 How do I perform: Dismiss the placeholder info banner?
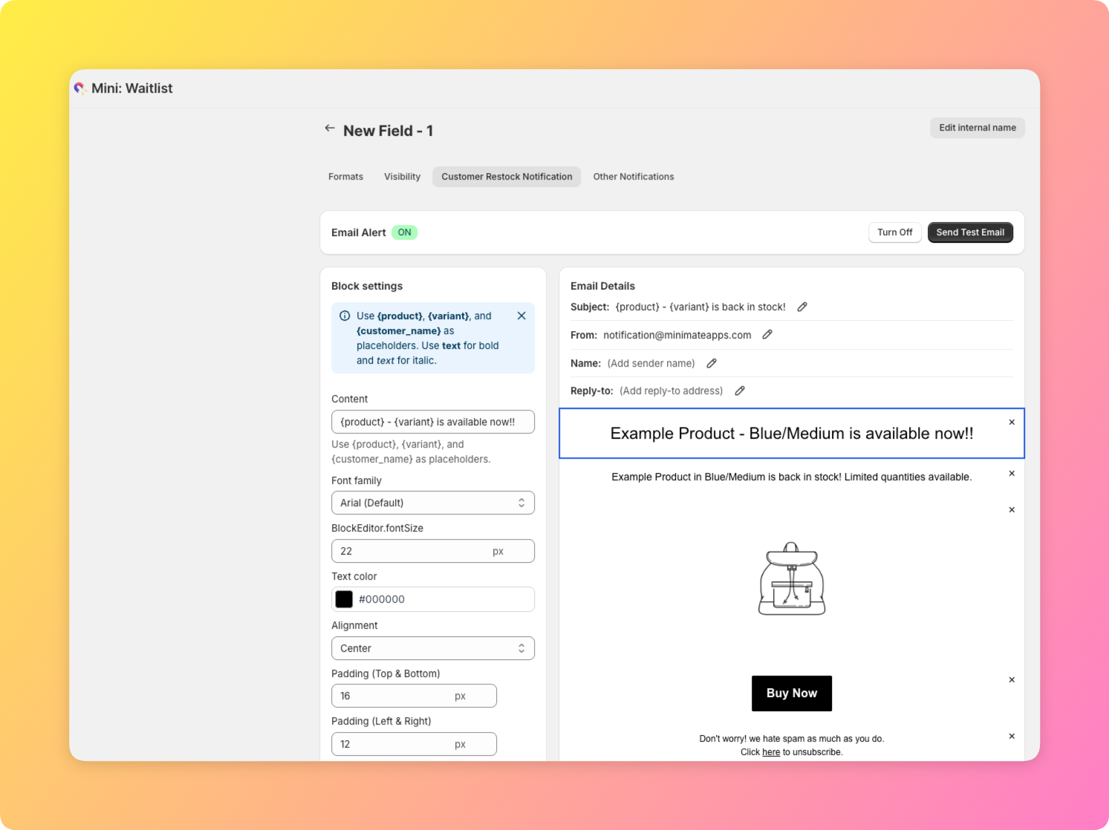click(x=521, y=316)
